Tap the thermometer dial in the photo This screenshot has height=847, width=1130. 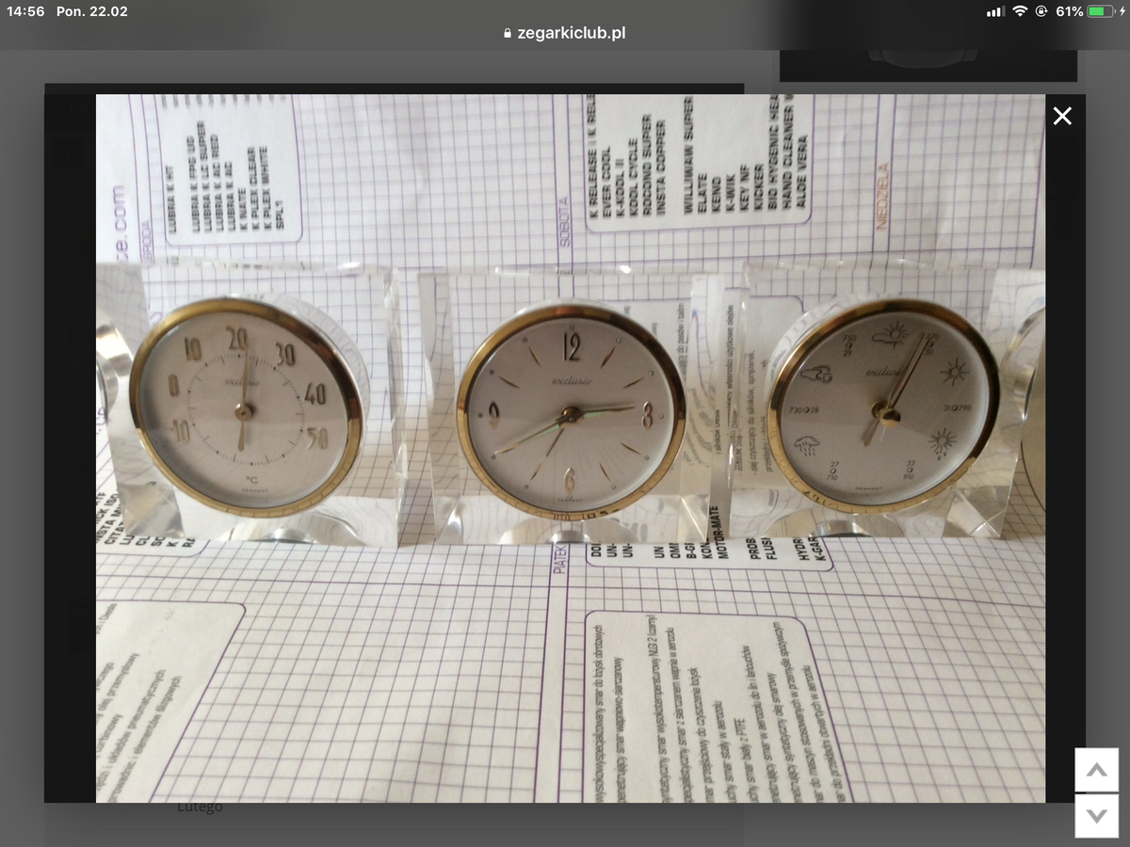coord(245,409)
